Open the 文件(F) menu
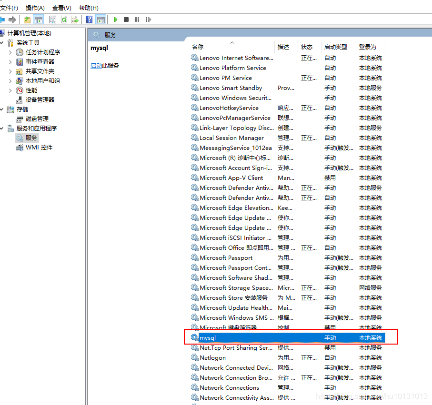 (x=9, y=8)
